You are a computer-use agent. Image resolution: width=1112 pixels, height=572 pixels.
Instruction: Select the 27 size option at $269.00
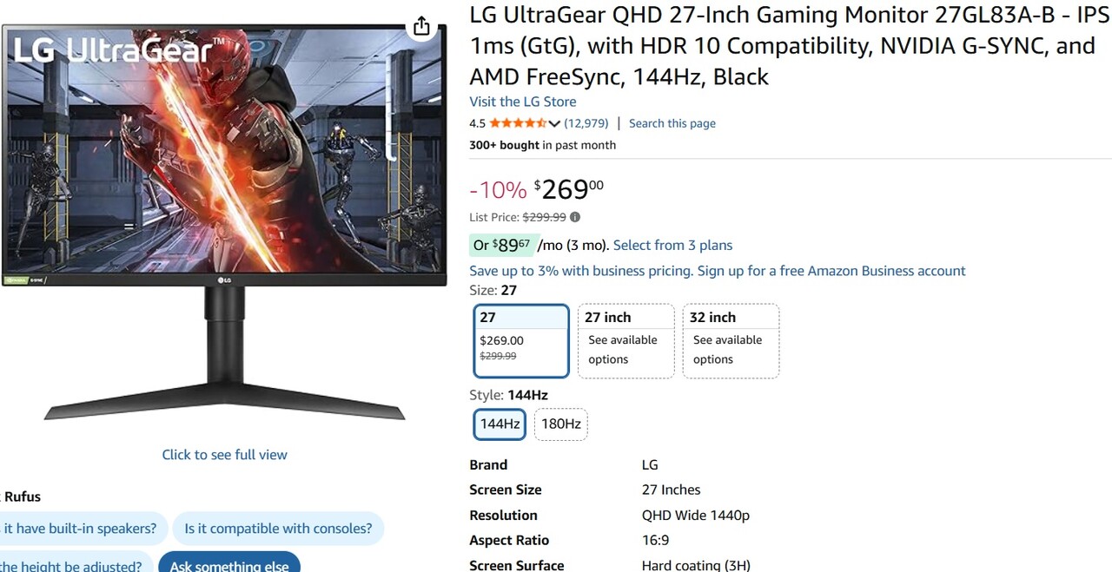(521, 341)
